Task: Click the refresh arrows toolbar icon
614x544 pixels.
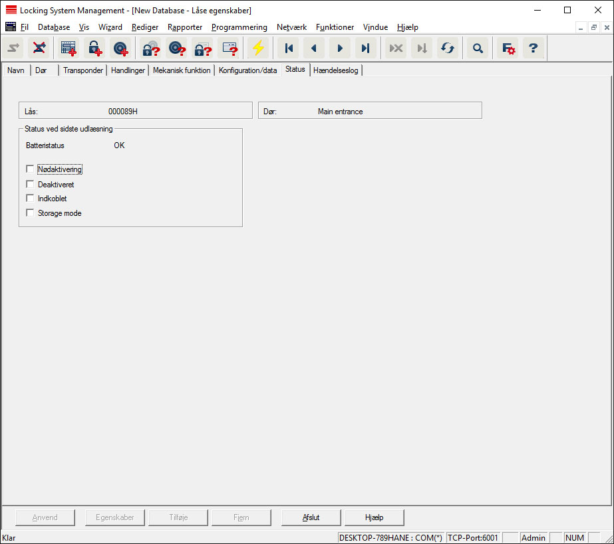Action: pos(447,48)
